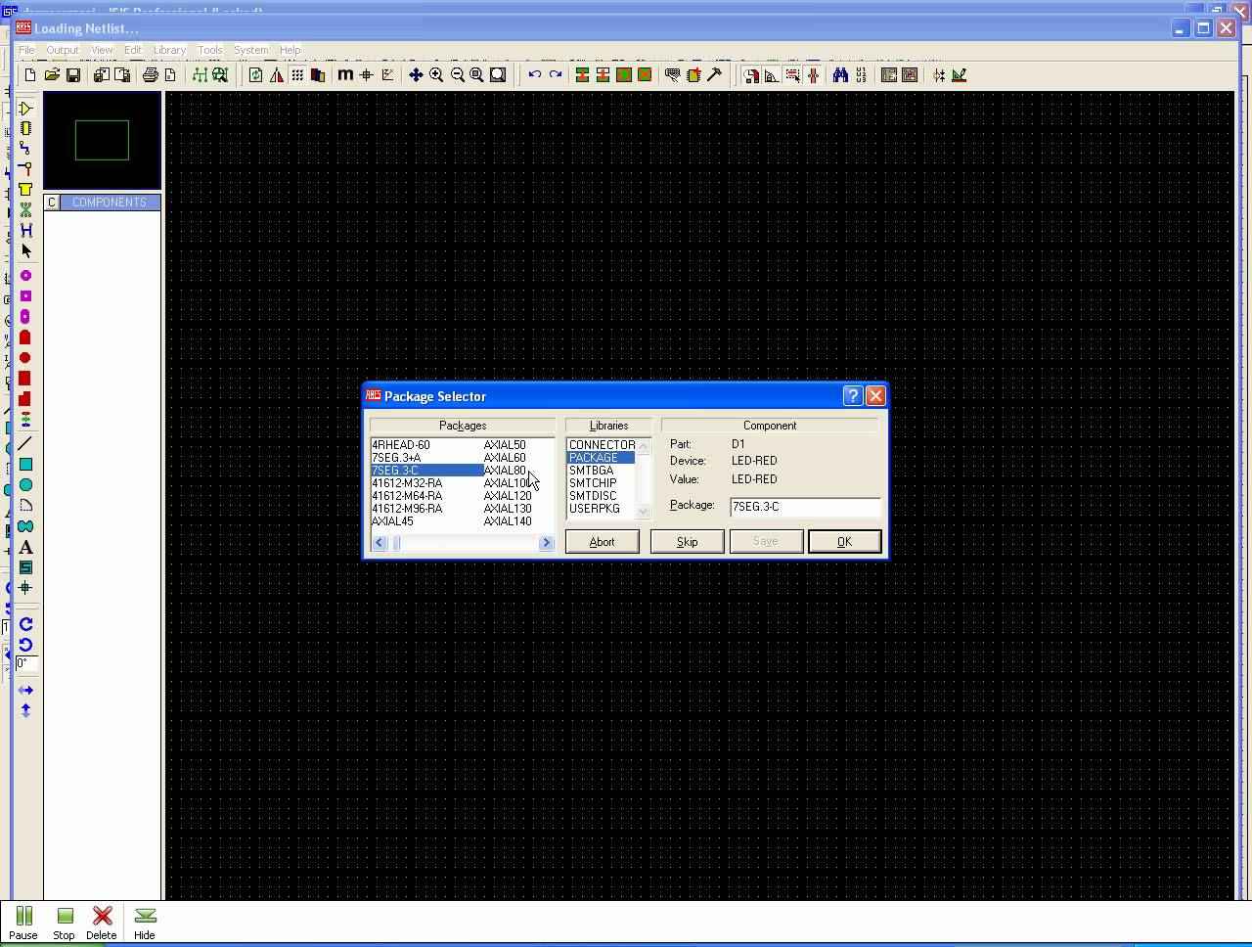Image resolution: width=1252 pixels, height=947 pixels.
Task: Select the 2D circle graphics tool
Action: (x=25, y=485)
